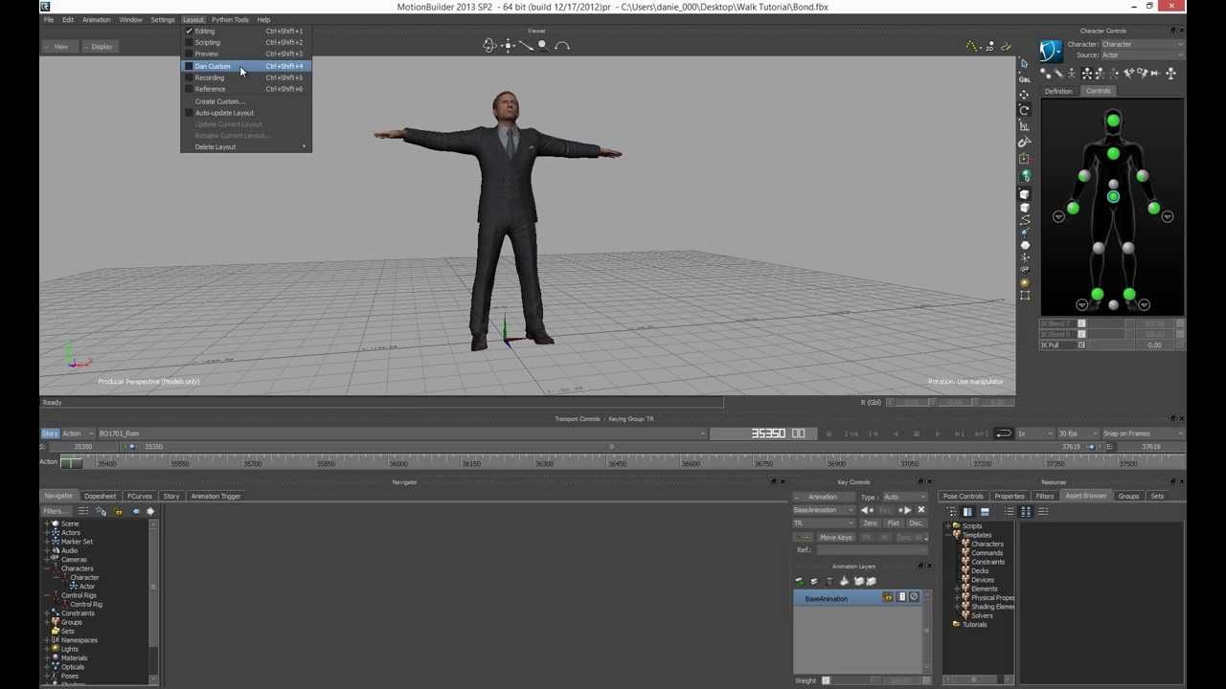This screenshot has width=1226, height=689.
Task: Toggle solo on BaseAnimation layer
Action: [x=901, y=597]
